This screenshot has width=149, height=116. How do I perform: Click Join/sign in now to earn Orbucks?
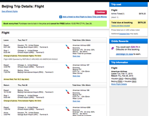(124, 54)
